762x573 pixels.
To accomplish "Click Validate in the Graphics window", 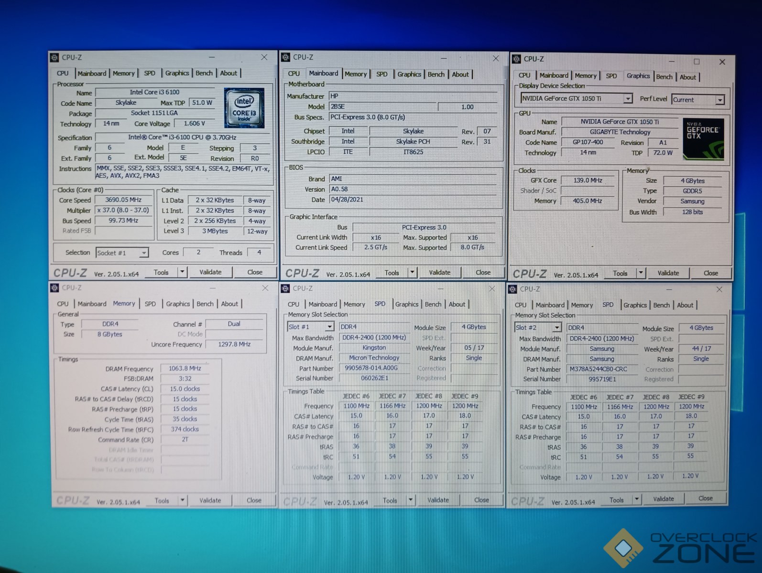I will pos(668,273).
